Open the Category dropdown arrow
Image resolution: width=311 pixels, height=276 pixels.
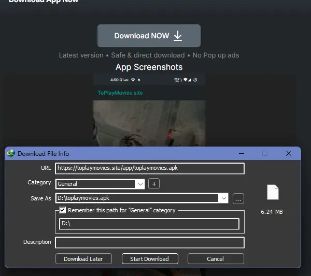[x=140, y=184]
